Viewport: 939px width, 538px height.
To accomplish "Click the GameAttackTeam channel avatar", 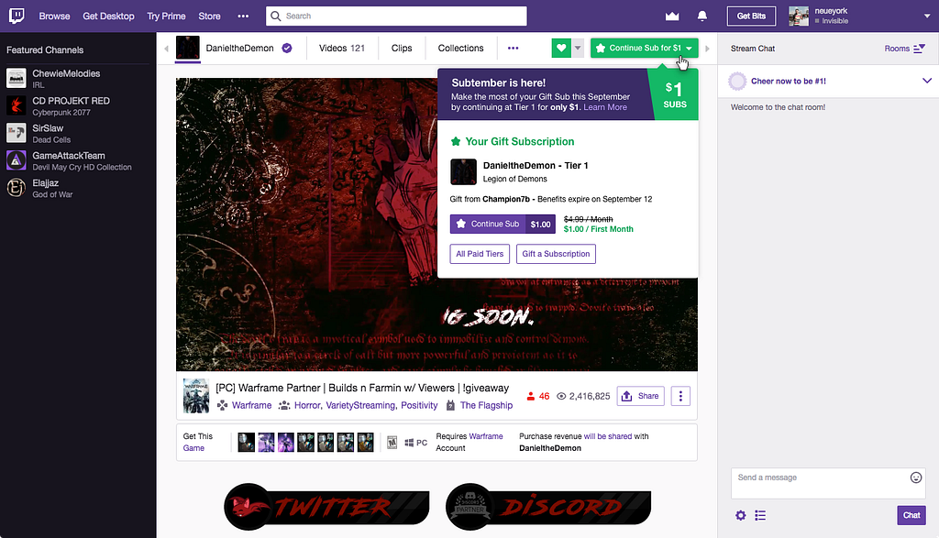I will [x=17, y=160].
